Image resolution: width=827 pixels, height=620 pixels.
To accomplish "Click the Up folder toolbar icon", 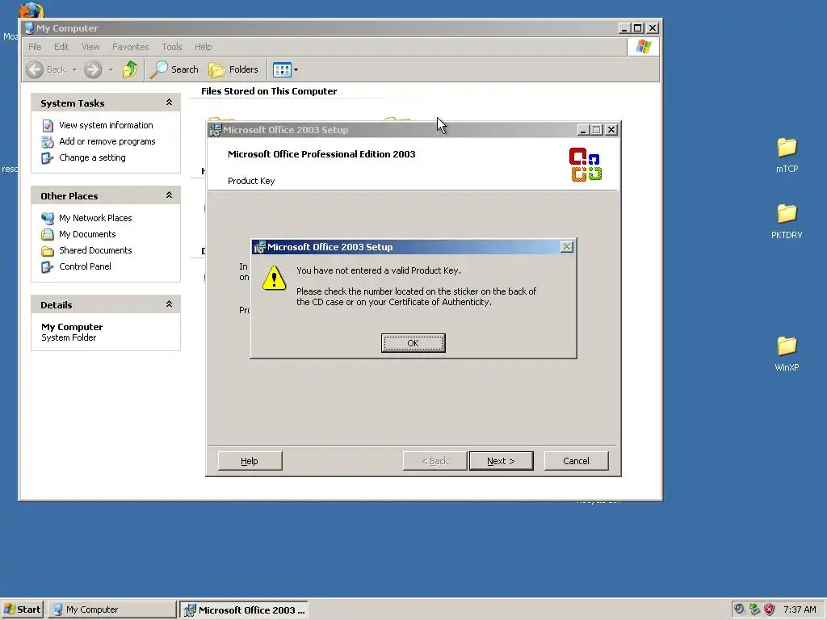I will coord(130,69).
